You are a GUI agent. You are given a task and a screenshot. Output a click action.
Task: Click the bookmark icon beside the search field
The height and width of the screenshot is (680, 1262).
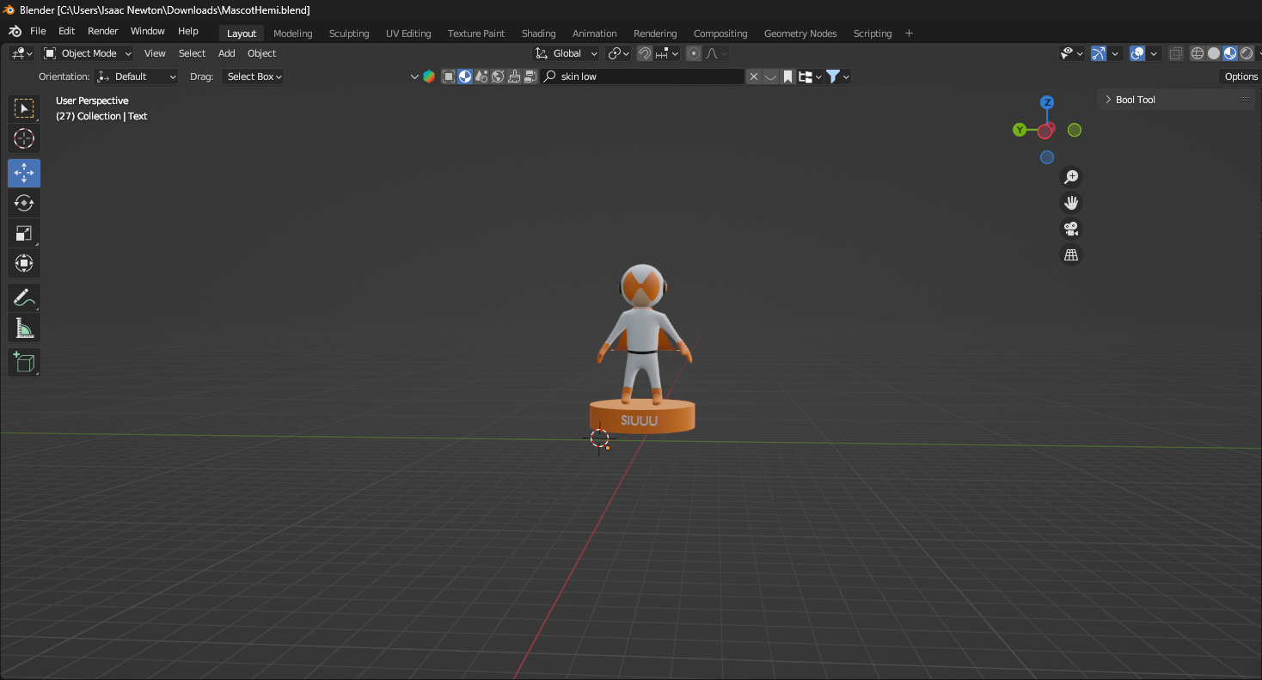point(787,77)
